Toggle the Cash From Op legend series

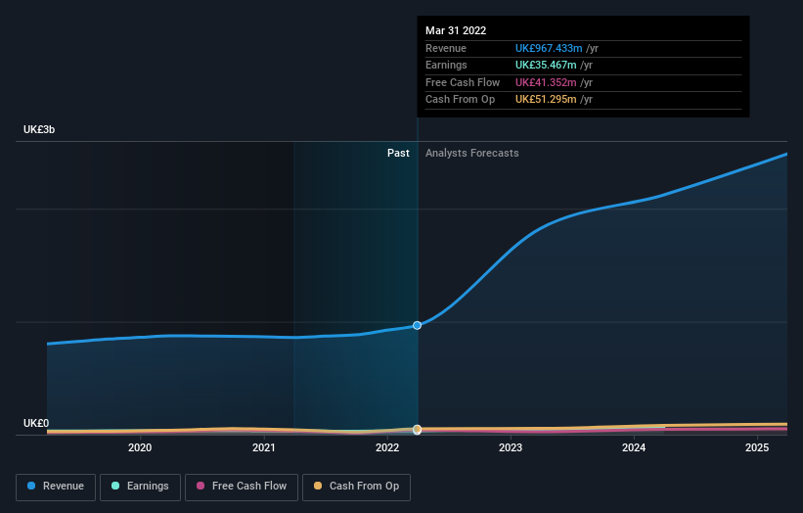point(356,487)
